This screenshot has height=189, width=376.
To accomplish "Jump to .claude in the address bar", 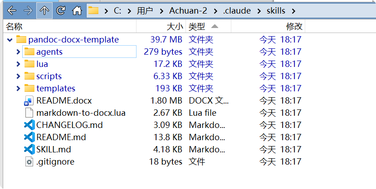I will [237, 11].
